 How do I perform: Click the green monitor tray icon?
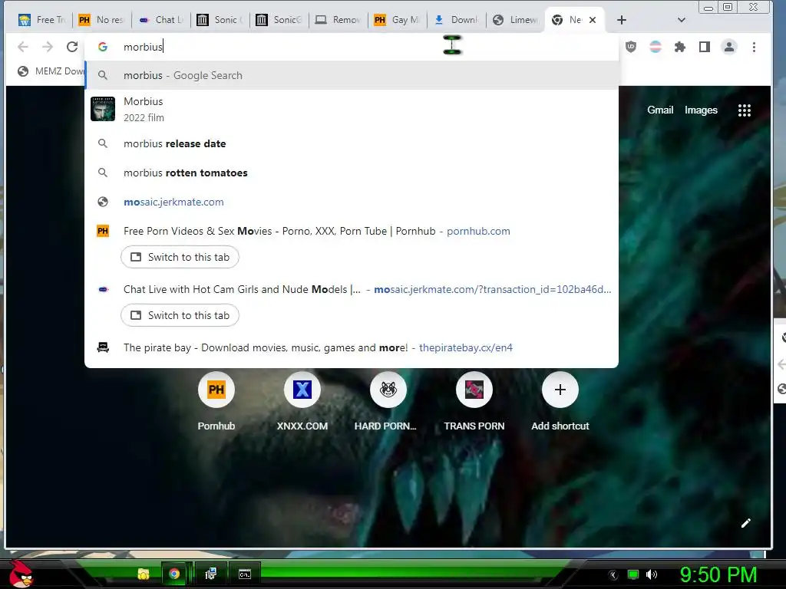633,574
